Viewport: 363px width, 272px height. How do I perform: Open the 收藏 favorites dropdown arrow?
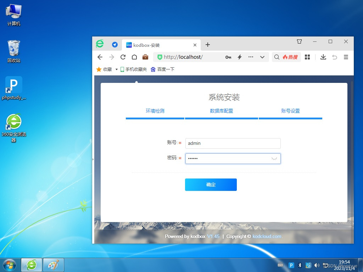(117, 69)
